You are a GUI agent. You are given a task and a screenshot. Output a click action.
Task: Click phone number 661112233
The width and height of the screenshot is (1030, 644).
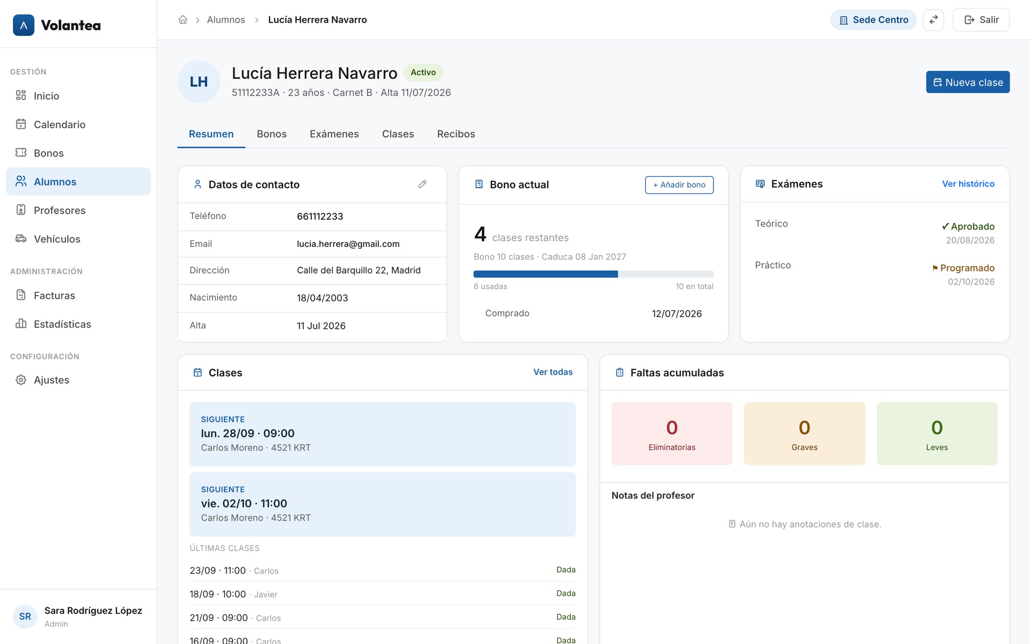pyautogui.click(x=320, y=216)
